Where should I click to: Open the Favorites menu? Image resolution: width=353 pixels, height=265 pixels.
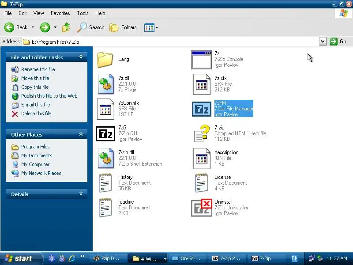pyautogui.click(x=60, y=13)
